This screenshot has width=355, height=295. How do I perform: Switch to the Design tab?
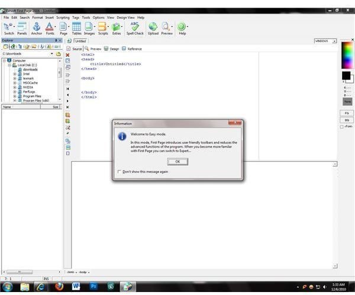[x=112, y=49]
